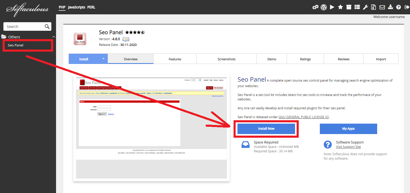
Task: Click the Seo Panel screenshot preview
Action: (151, 128)
